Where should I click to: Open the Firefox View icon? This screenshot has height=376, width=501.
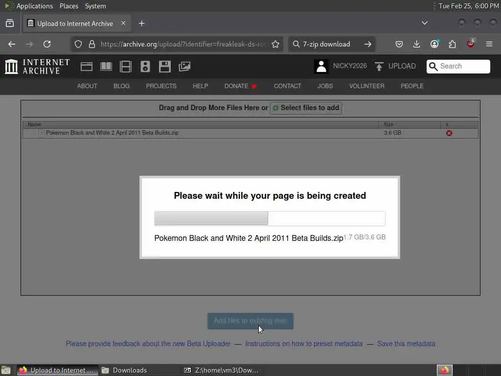(x=10, y=23)
